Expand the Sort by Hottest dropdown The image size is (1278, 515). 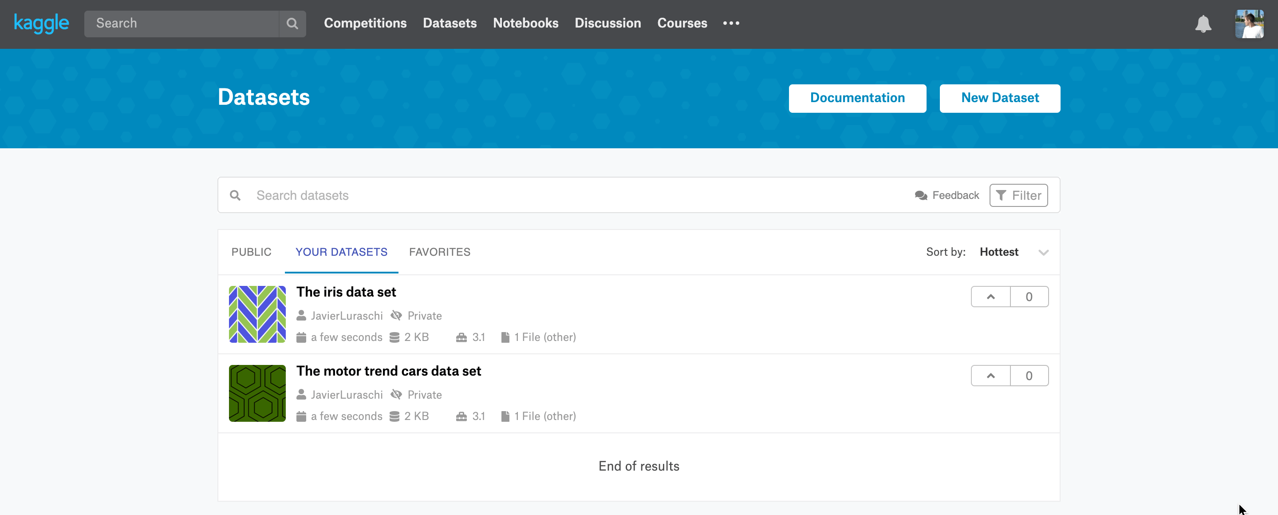[1043, 252]
